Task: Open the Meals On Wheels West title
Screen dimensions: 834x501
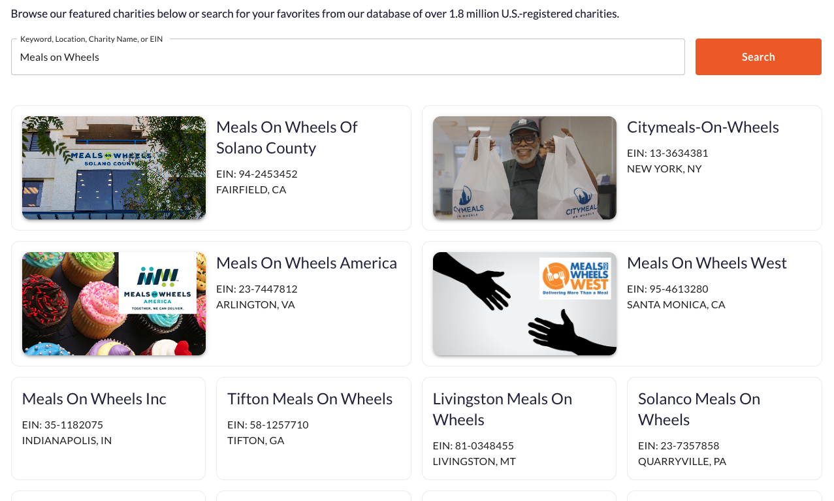Action: (x=707, y=263)
